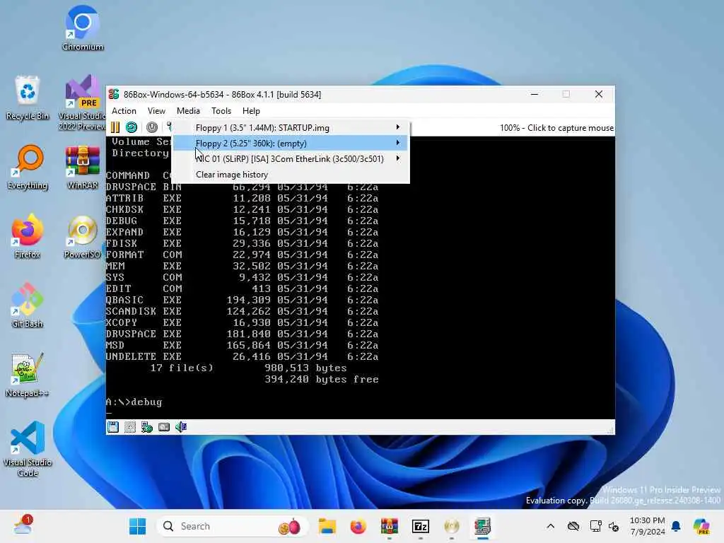Open the Recycle Bin desktop icon

[28, 98]
